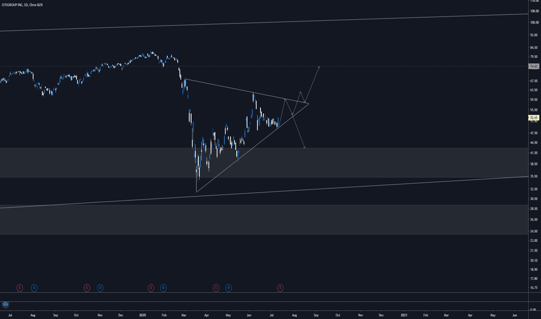Open the earnings marker in mid-October 2019
The width and height of the screenshot is (541, 319).
87,288
